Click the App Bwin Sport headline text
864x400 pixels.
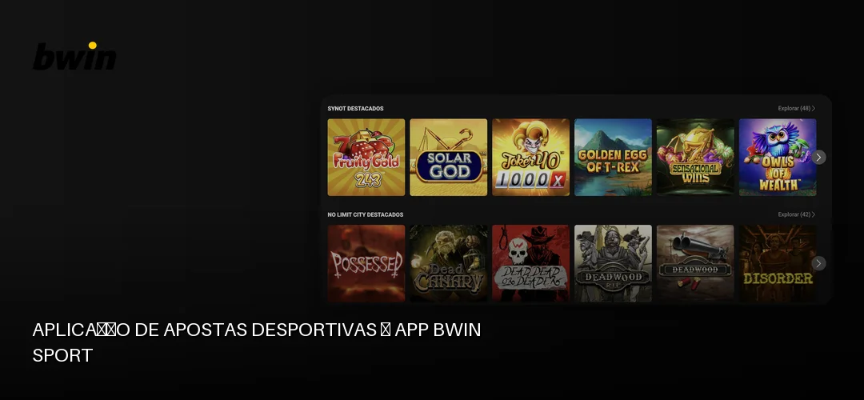pyautogui.click(x=257, y=342)
